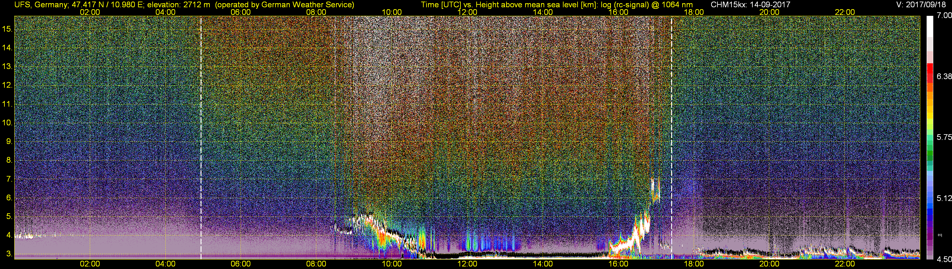The height and width of the screenshot is (269, 952).
Task: Click white dashed vertical line near 17:30
Action: (671, 137)
